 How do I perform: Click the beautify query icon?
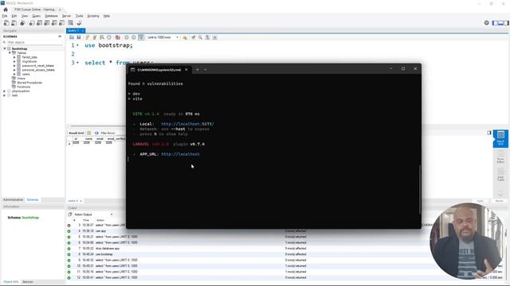click(x=193, y=37)
